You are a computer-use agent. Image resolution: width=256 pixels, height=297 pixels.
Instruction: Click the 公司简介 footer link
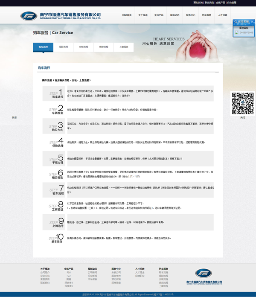(45, 272)
